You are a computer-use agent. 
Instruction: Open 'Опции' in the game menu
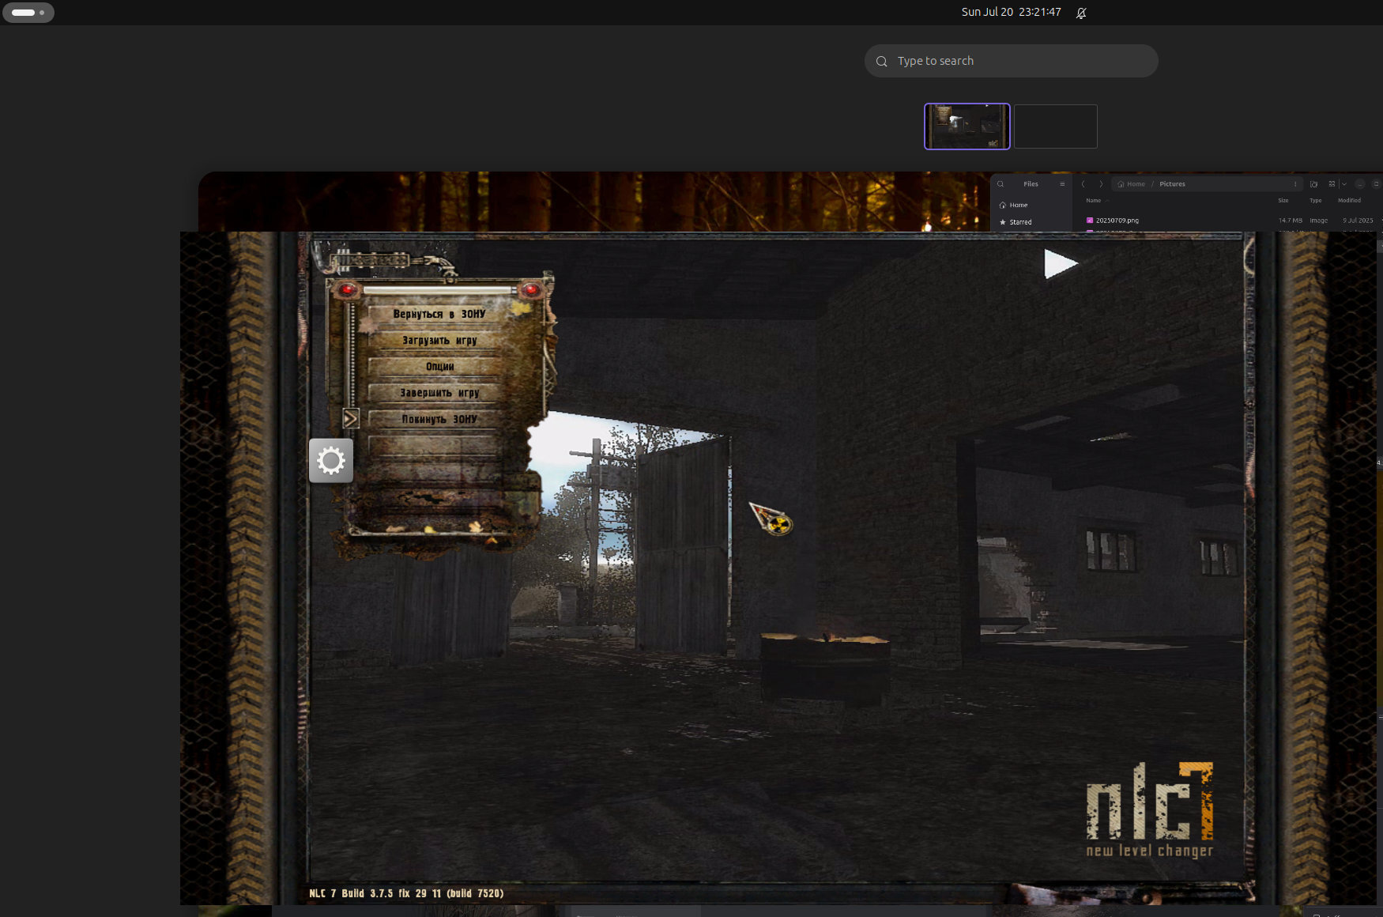pos(439,367)
